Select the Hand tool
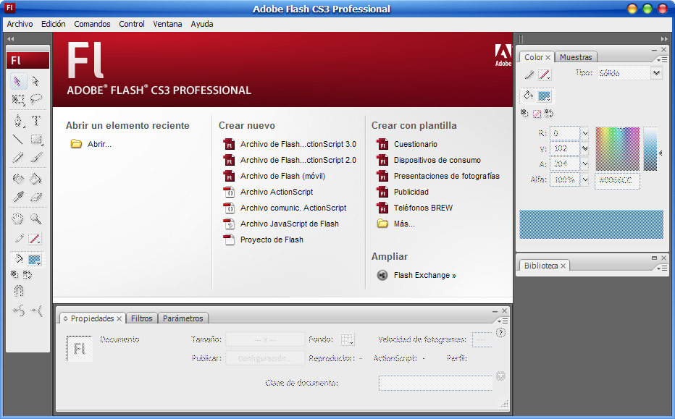The width and height of the screenshot is (675, 419). click(x=18, y=219)
